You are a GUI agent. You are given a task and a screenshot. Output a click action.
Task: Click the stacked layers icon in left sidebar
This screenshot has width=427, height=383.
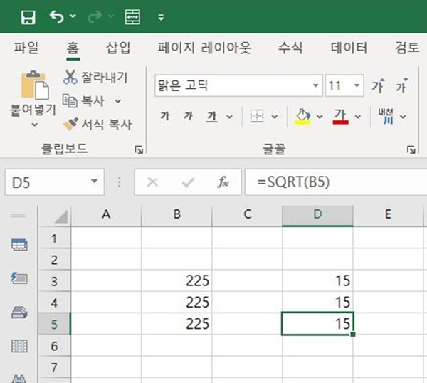point(19,313)
